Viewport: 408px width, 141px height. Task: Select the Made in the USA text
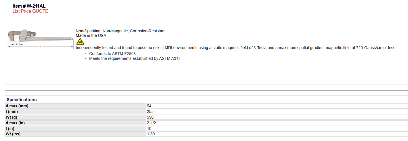coord(91,36)
